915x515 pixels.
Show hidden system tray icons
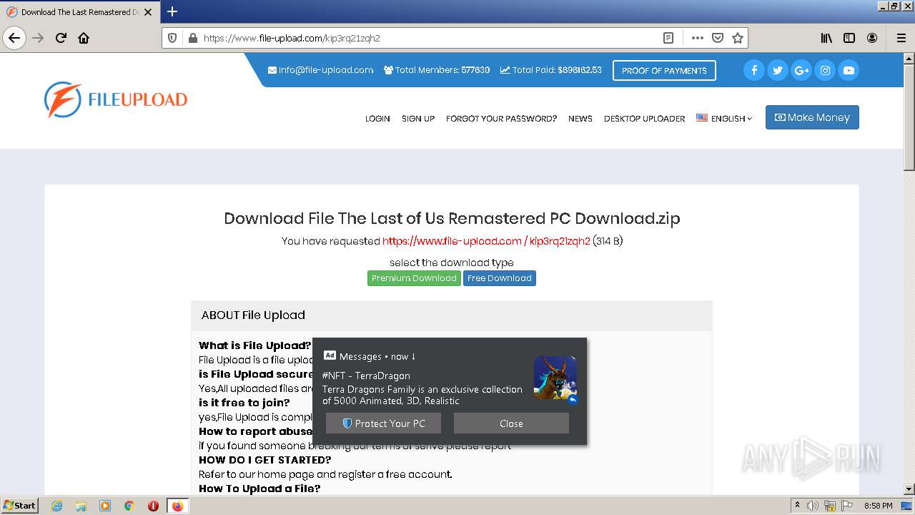(797, 506)
